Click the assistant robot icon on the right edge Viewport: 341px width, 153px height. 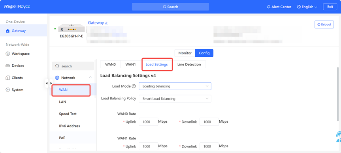coord(338,136)
